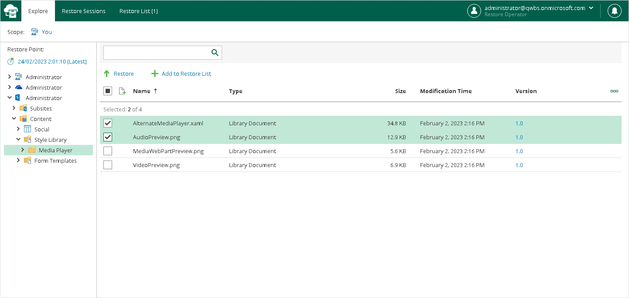Uncheck the AlternateMediaPlayer.xaml checkbox
Screen dimensions: 629x298
point(108,124)
